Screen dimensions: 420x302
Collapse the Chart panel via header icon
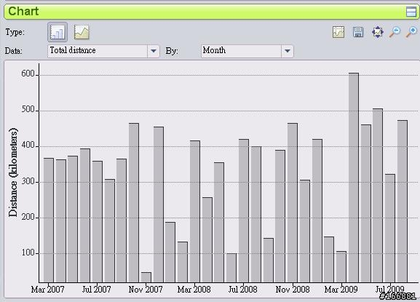pyautogui.click(x=411, y=12)
